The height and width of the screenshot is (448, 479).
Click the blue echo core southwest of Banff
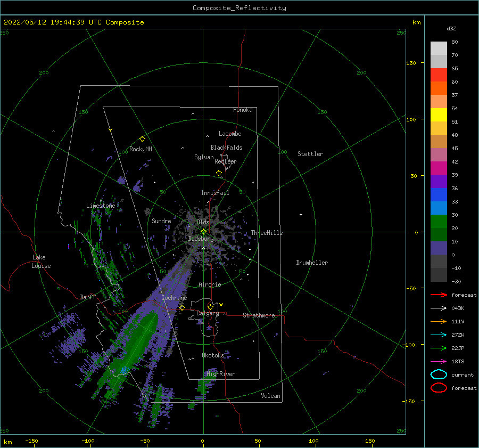tap(124, 370)
